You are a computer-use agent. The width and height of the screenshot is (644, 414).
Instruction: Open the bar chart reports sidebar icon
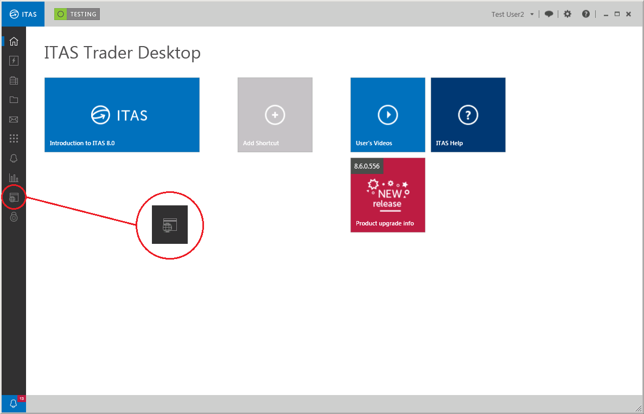[x=14, y=178]
